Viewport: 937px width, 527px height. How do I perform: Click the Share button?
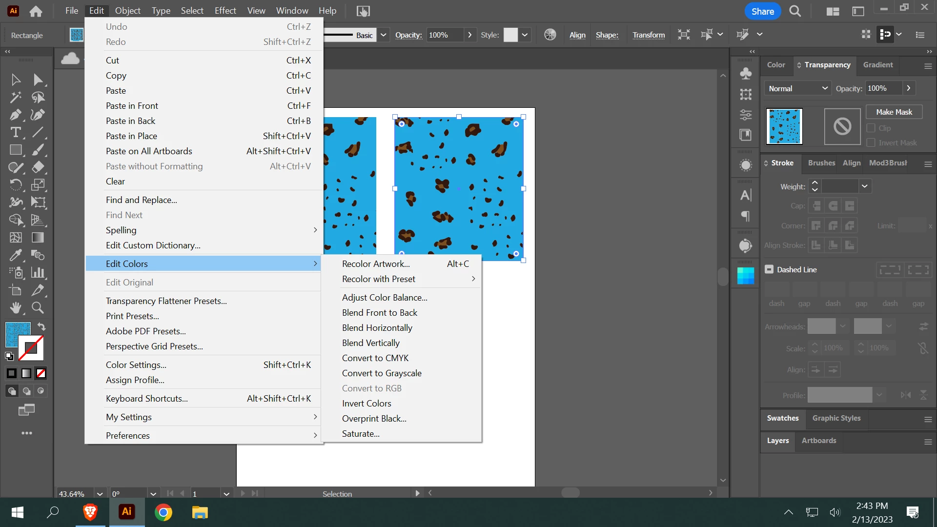click(762, 11)
